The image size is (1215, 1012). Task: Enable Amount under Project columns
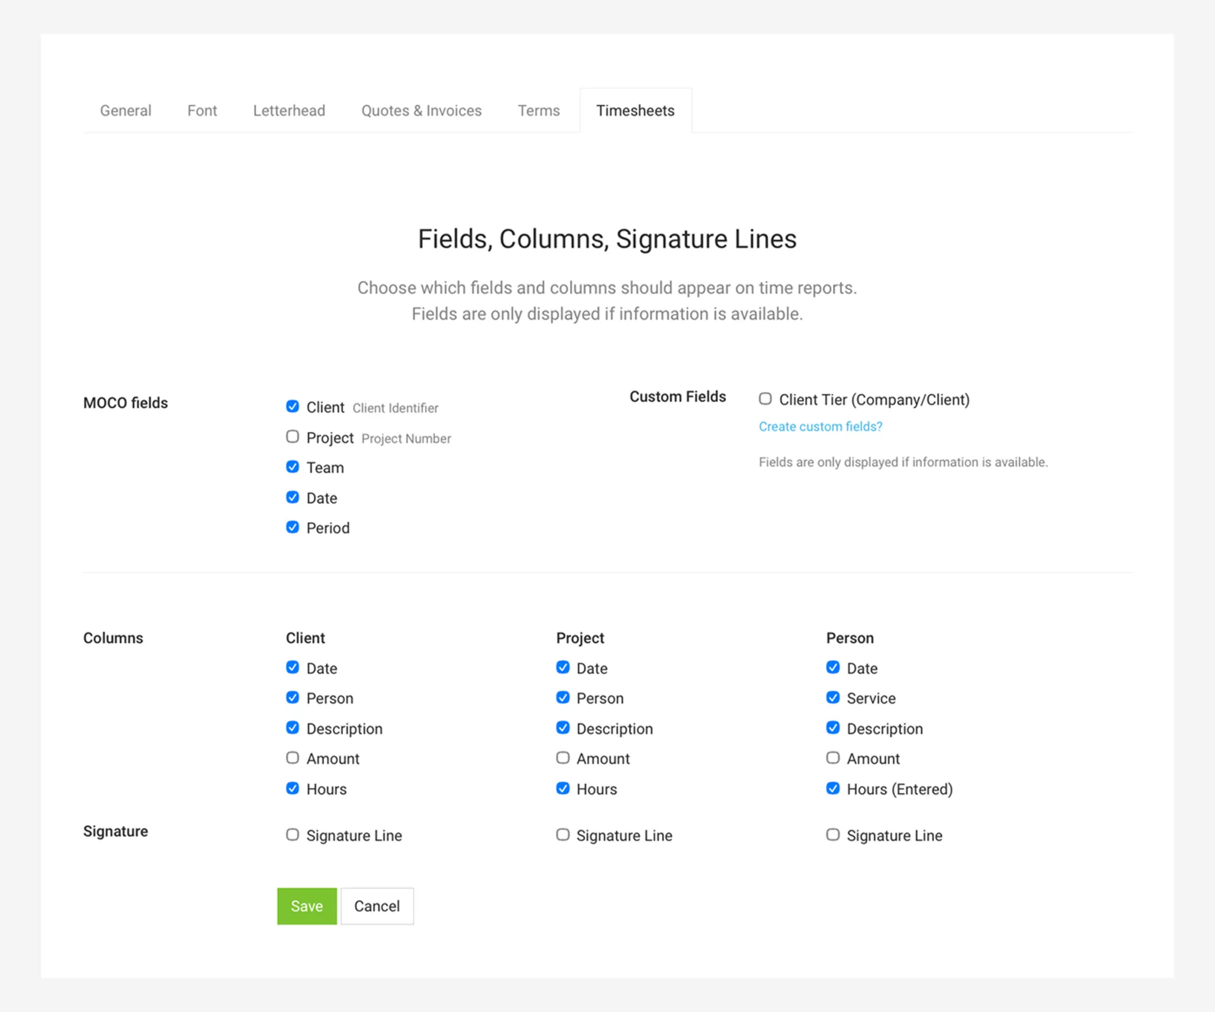click(563, 758)
